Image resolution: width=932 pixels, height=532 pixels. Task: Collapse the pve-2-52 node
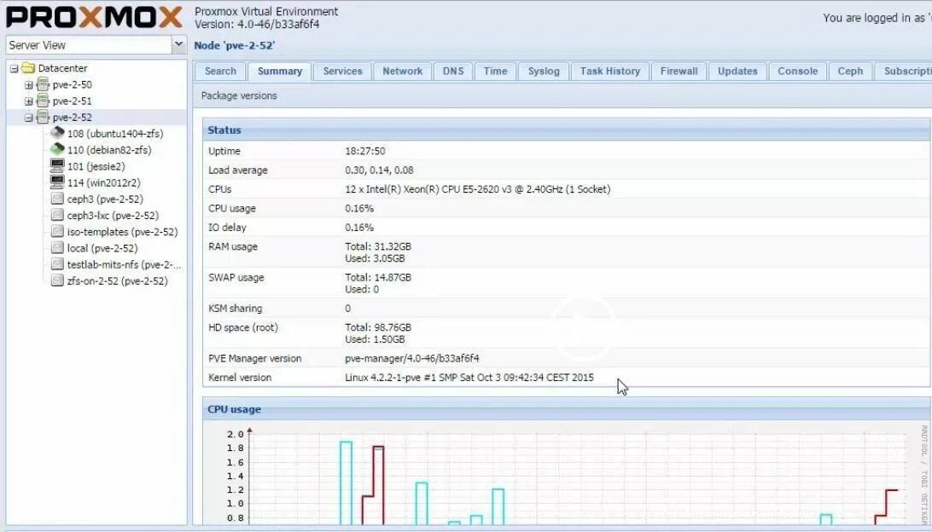point(28,118)
